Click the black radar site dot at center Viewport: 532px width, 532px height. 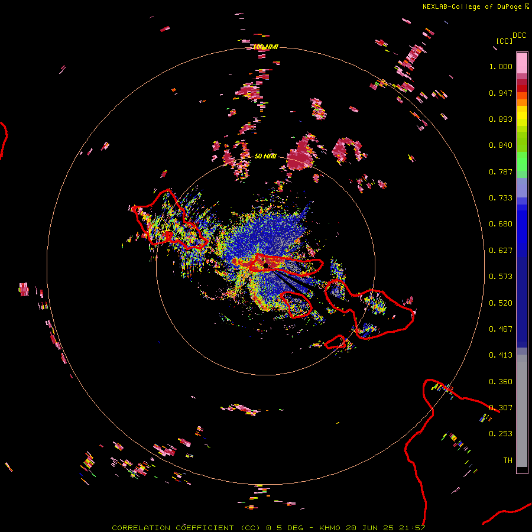[x=266, y=265]
